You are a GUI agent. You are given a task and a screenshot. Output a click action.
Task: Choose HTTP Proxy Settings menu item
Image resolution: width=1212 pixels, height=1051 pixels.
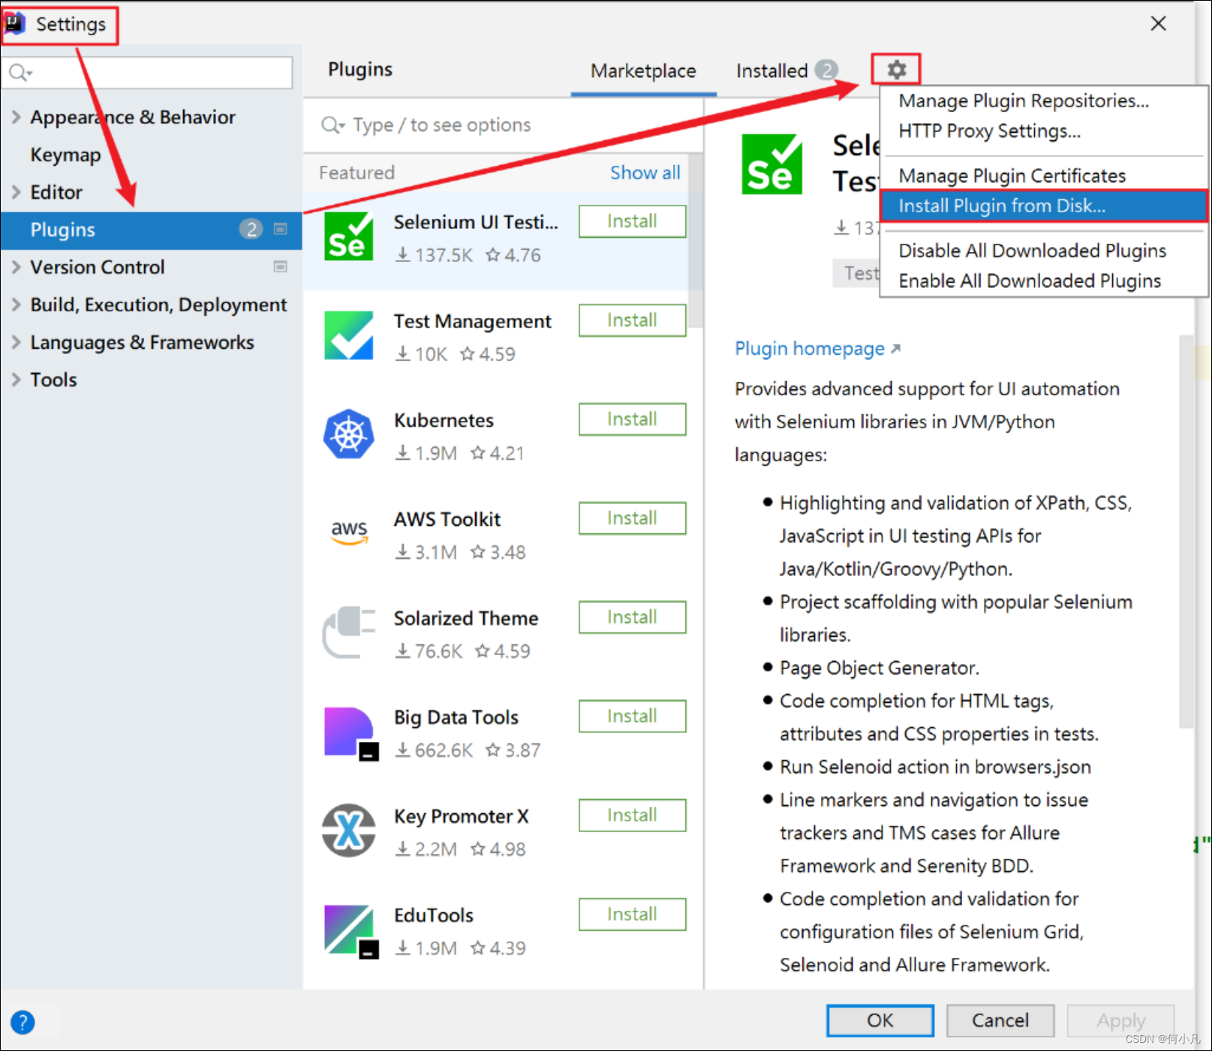coord(989,131)
